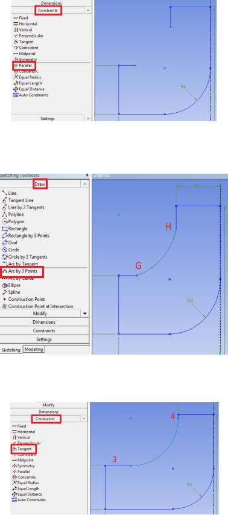
Task: Select the Circle draw tool
Action: (x=10, y=250)
